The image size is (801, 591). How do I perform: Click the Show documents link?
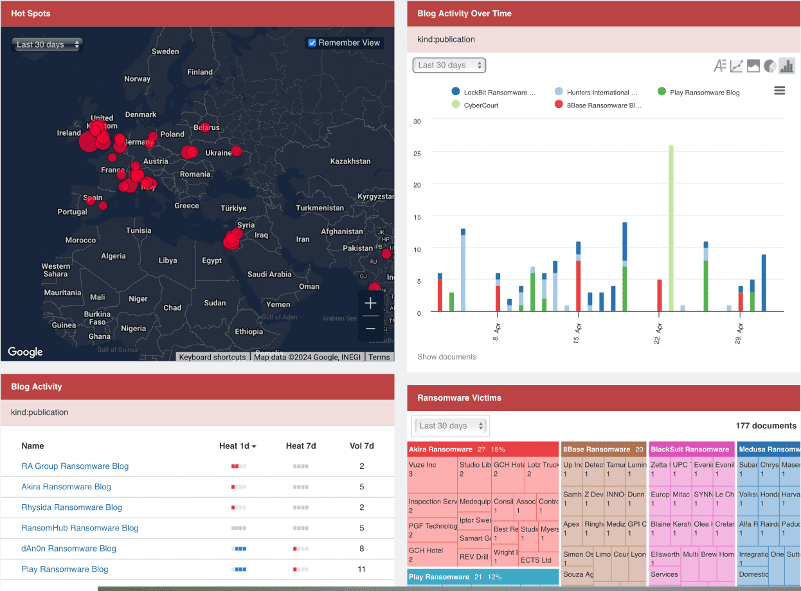(447, 357)
